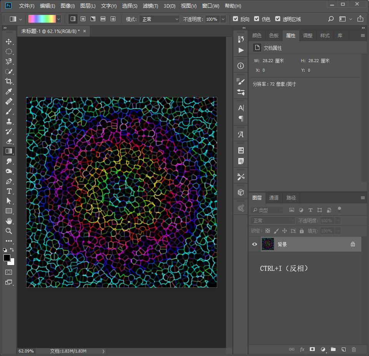
Task: Toggle the 仿色 (Dither) checkbox
Action: click(x=257, y=19)
